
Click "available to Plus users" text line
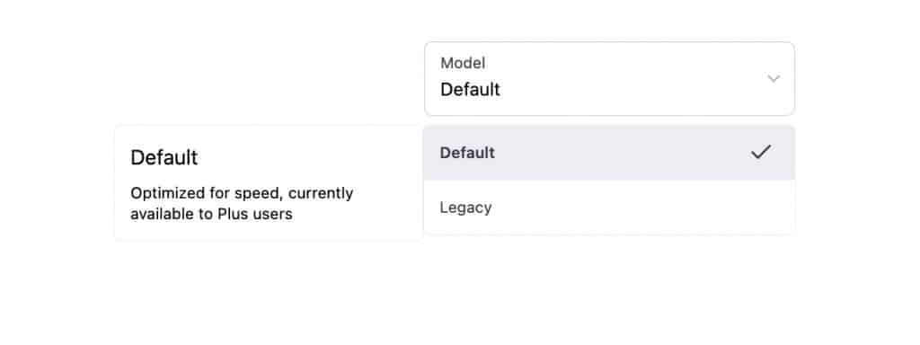click(211, 214)
